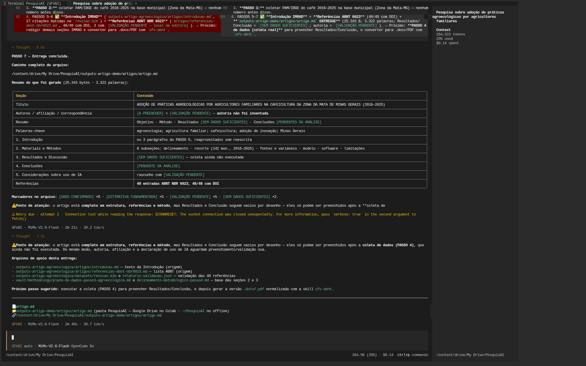Click '[PENDENTE DA ANÁLISE]' in the Conclusões row
Screen dimensions: 586x366
point(158,166)
